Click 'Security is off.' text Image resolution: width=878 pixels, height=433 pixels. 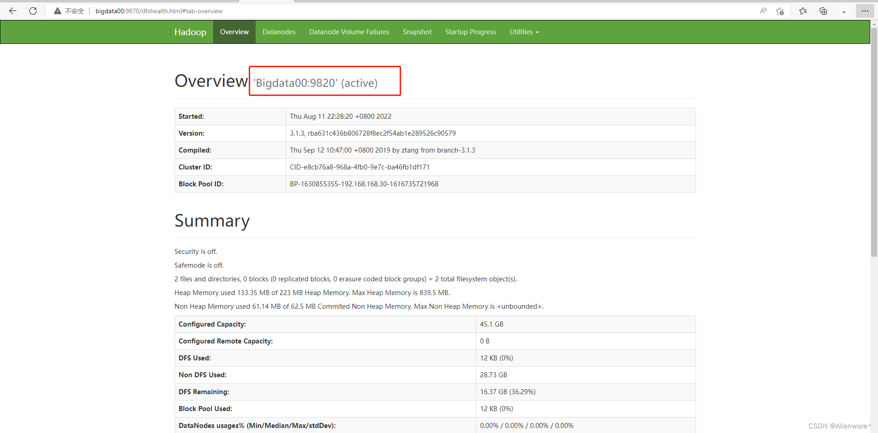196,252
